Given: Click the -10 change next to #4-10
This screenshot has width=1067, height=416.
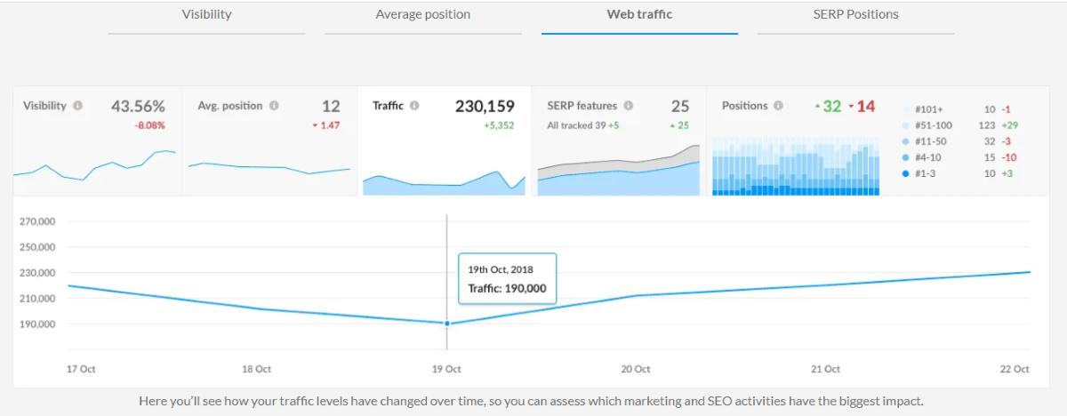Looking at the screenshot, I should click(1009, 157).
